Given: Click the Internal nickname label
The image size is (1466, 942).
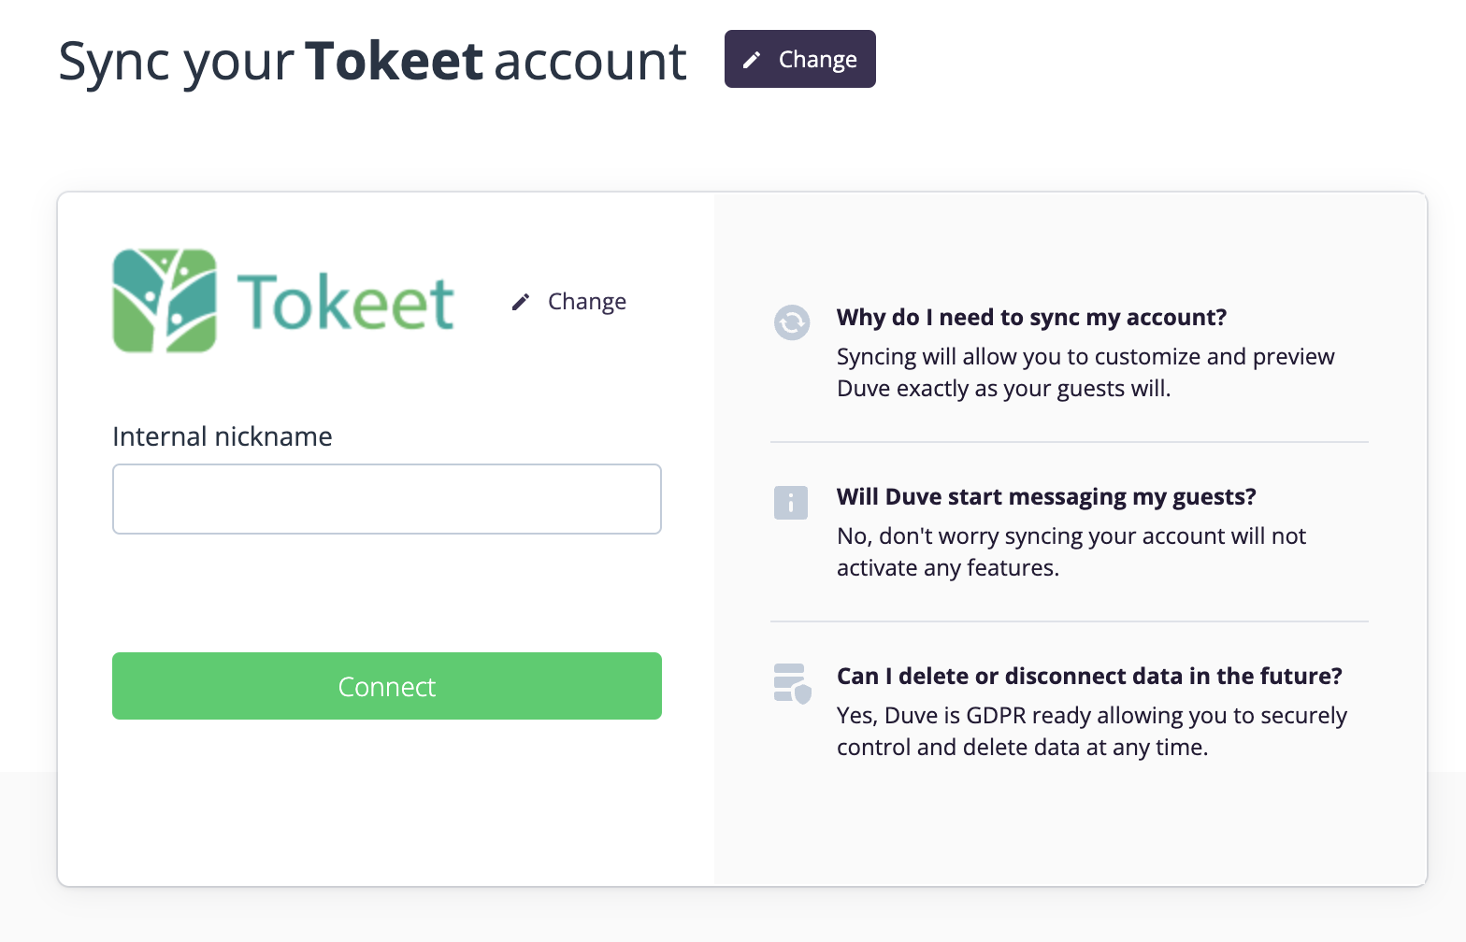Looking at the screenshot, I should (223, 436).
